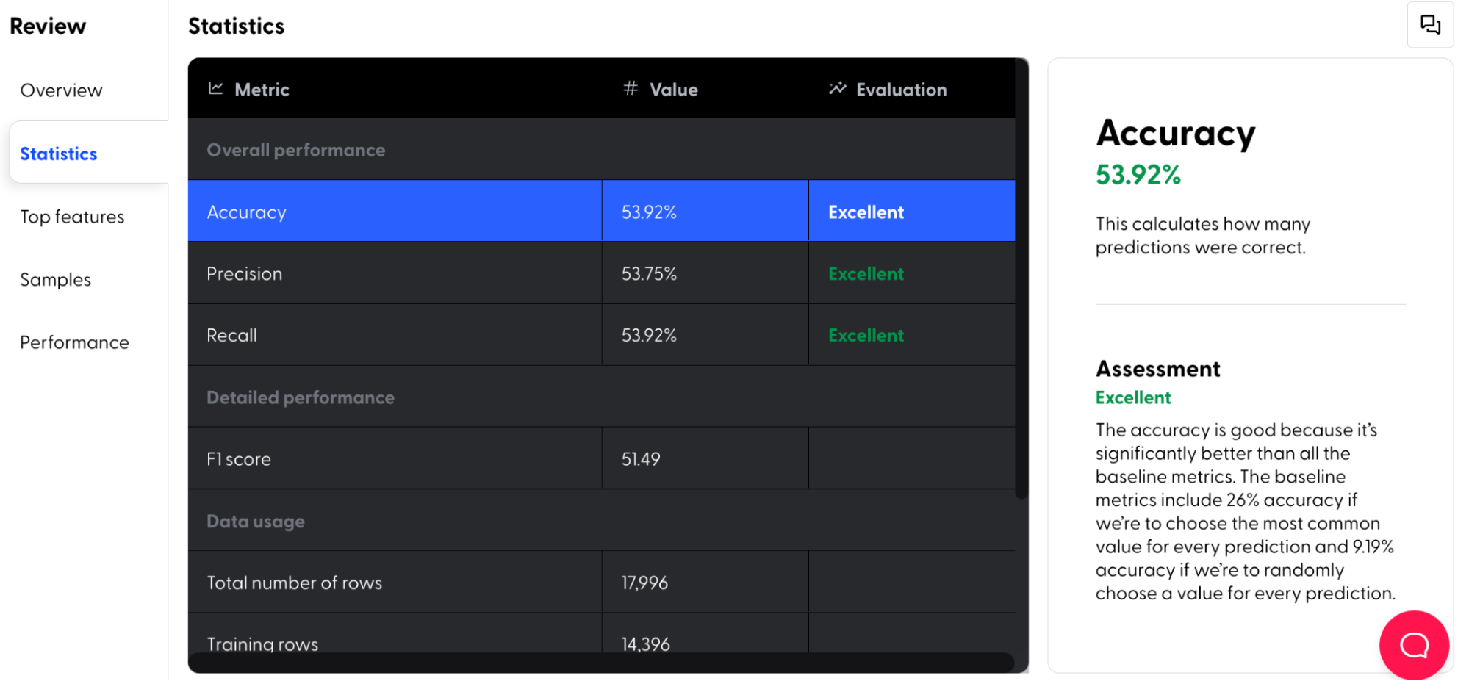The width and height of the screenshot is (1469, 681).
Task: Open the Overview tab in sidebar
Action: tap(61, 90)
